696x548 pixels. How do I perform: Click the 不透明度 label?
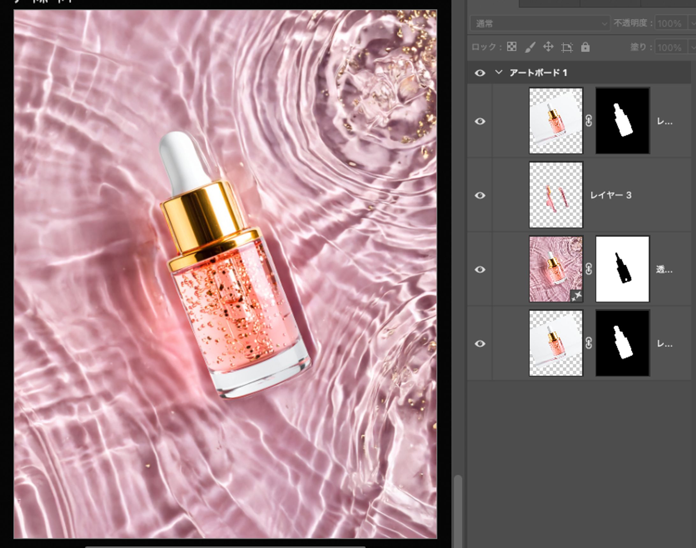click(633, 23)
